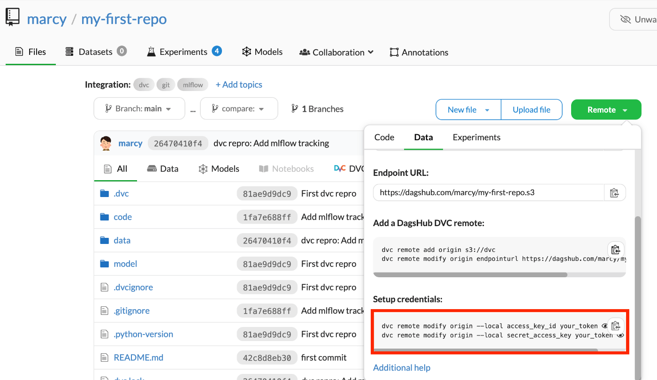
Task: Select the Notebooks filter tab
Action: click(286, 169)
